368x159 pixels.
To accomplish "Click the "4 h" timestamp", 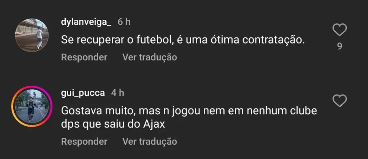I will point(118,93).
